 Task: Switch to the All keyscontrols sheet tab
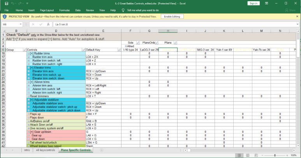pyautogui.click(x=46, y=150)
